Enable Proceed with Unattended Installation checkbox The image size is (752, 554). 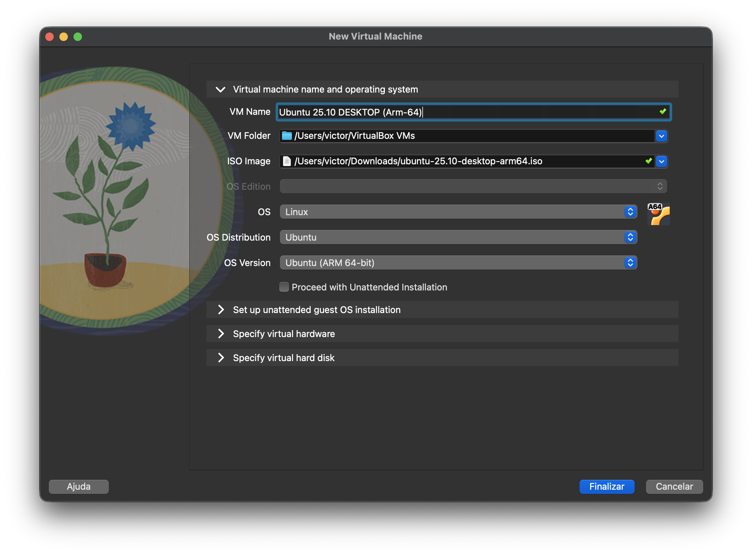pyautogui.click(x=284, y=287)
